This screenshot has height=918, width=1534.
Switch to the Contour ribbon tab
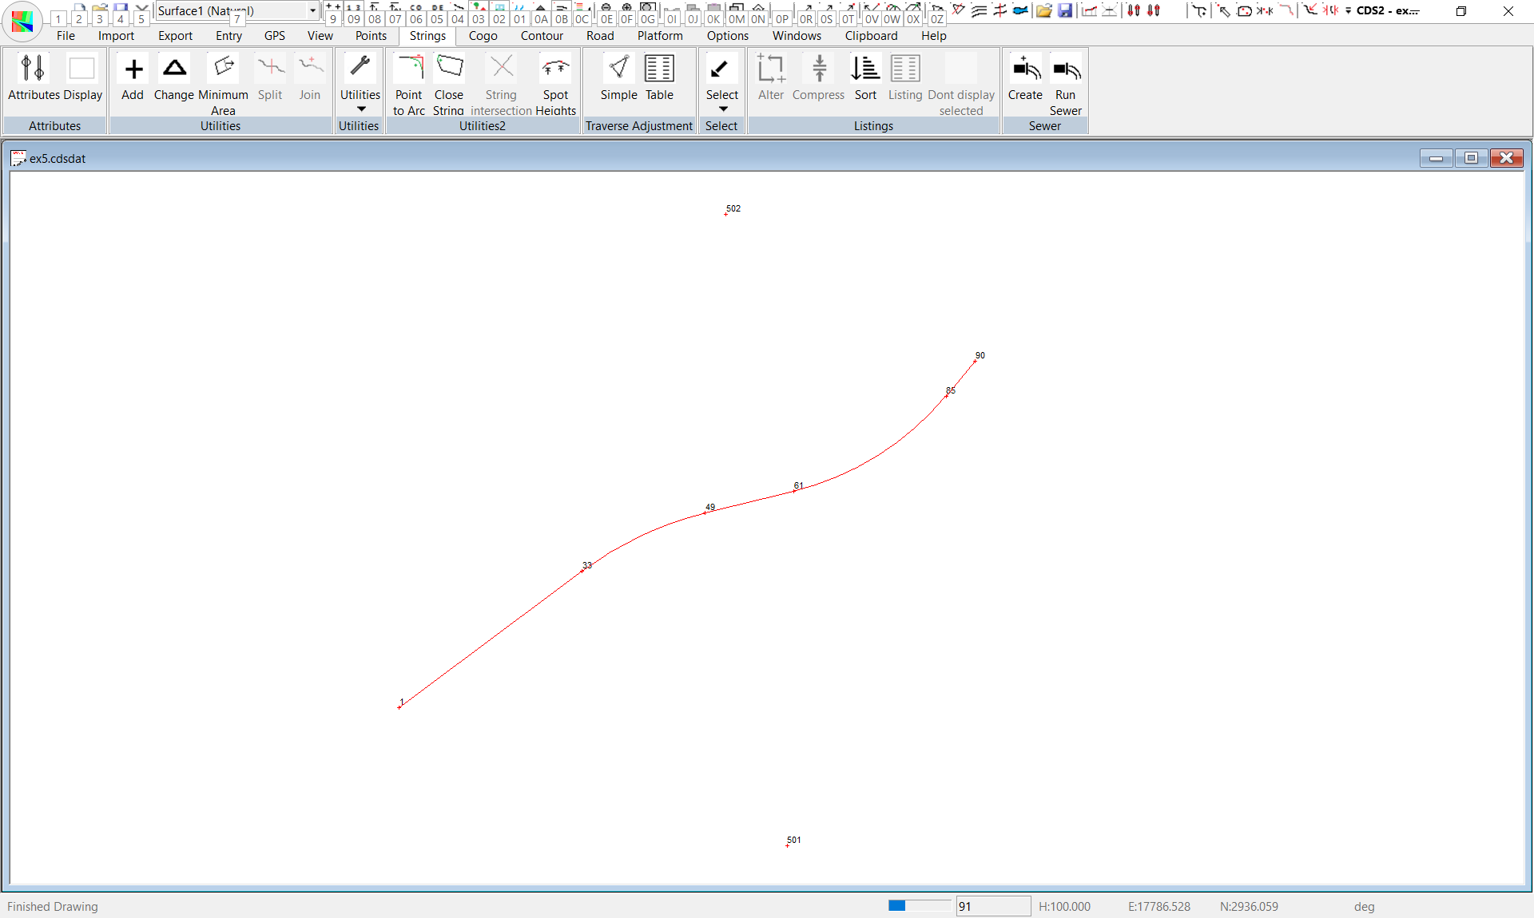pos(542,36)
